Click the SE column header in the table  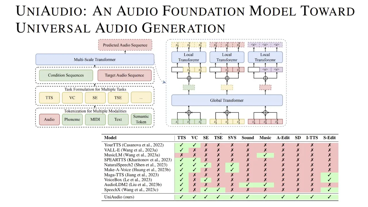coord(206,138)
